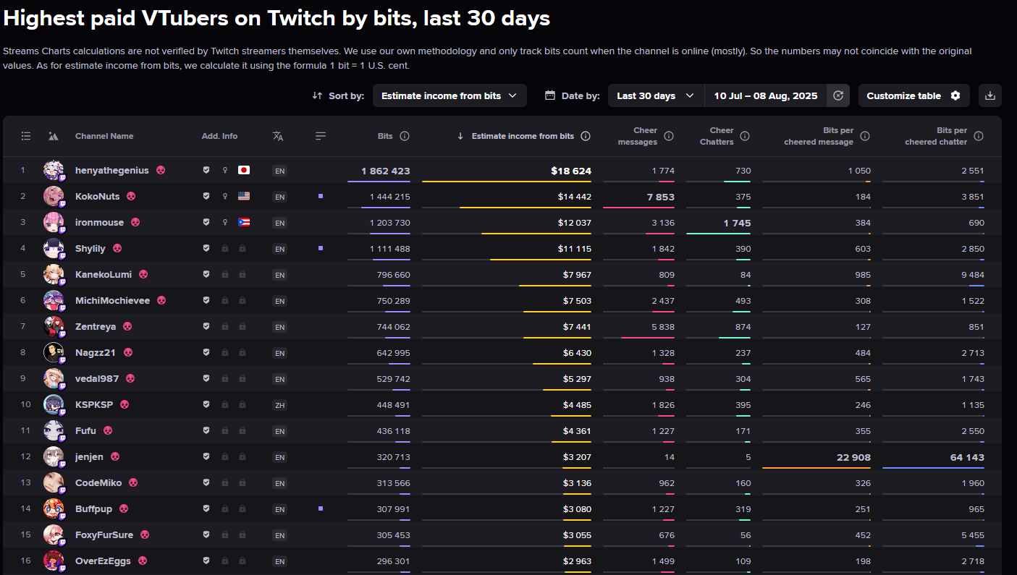The image size is (1017, 575).
Task: Download the table data with the download icon
Action: 990,95
